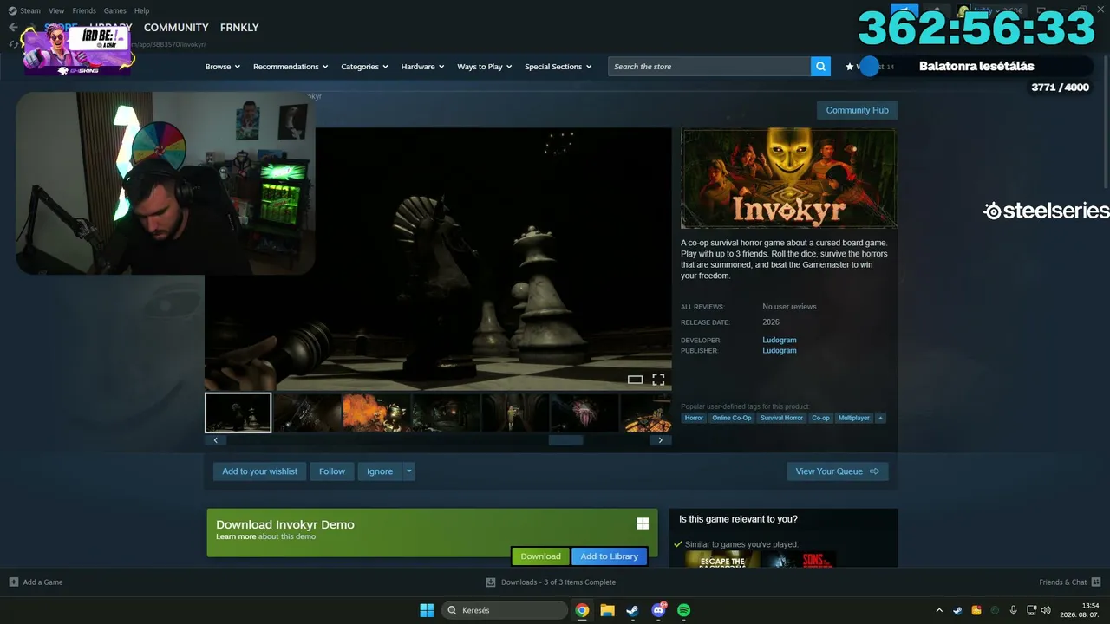1110x624 pixels.
Task: Open the View menu
Action: pyautogui.click(x=56, y=10)
